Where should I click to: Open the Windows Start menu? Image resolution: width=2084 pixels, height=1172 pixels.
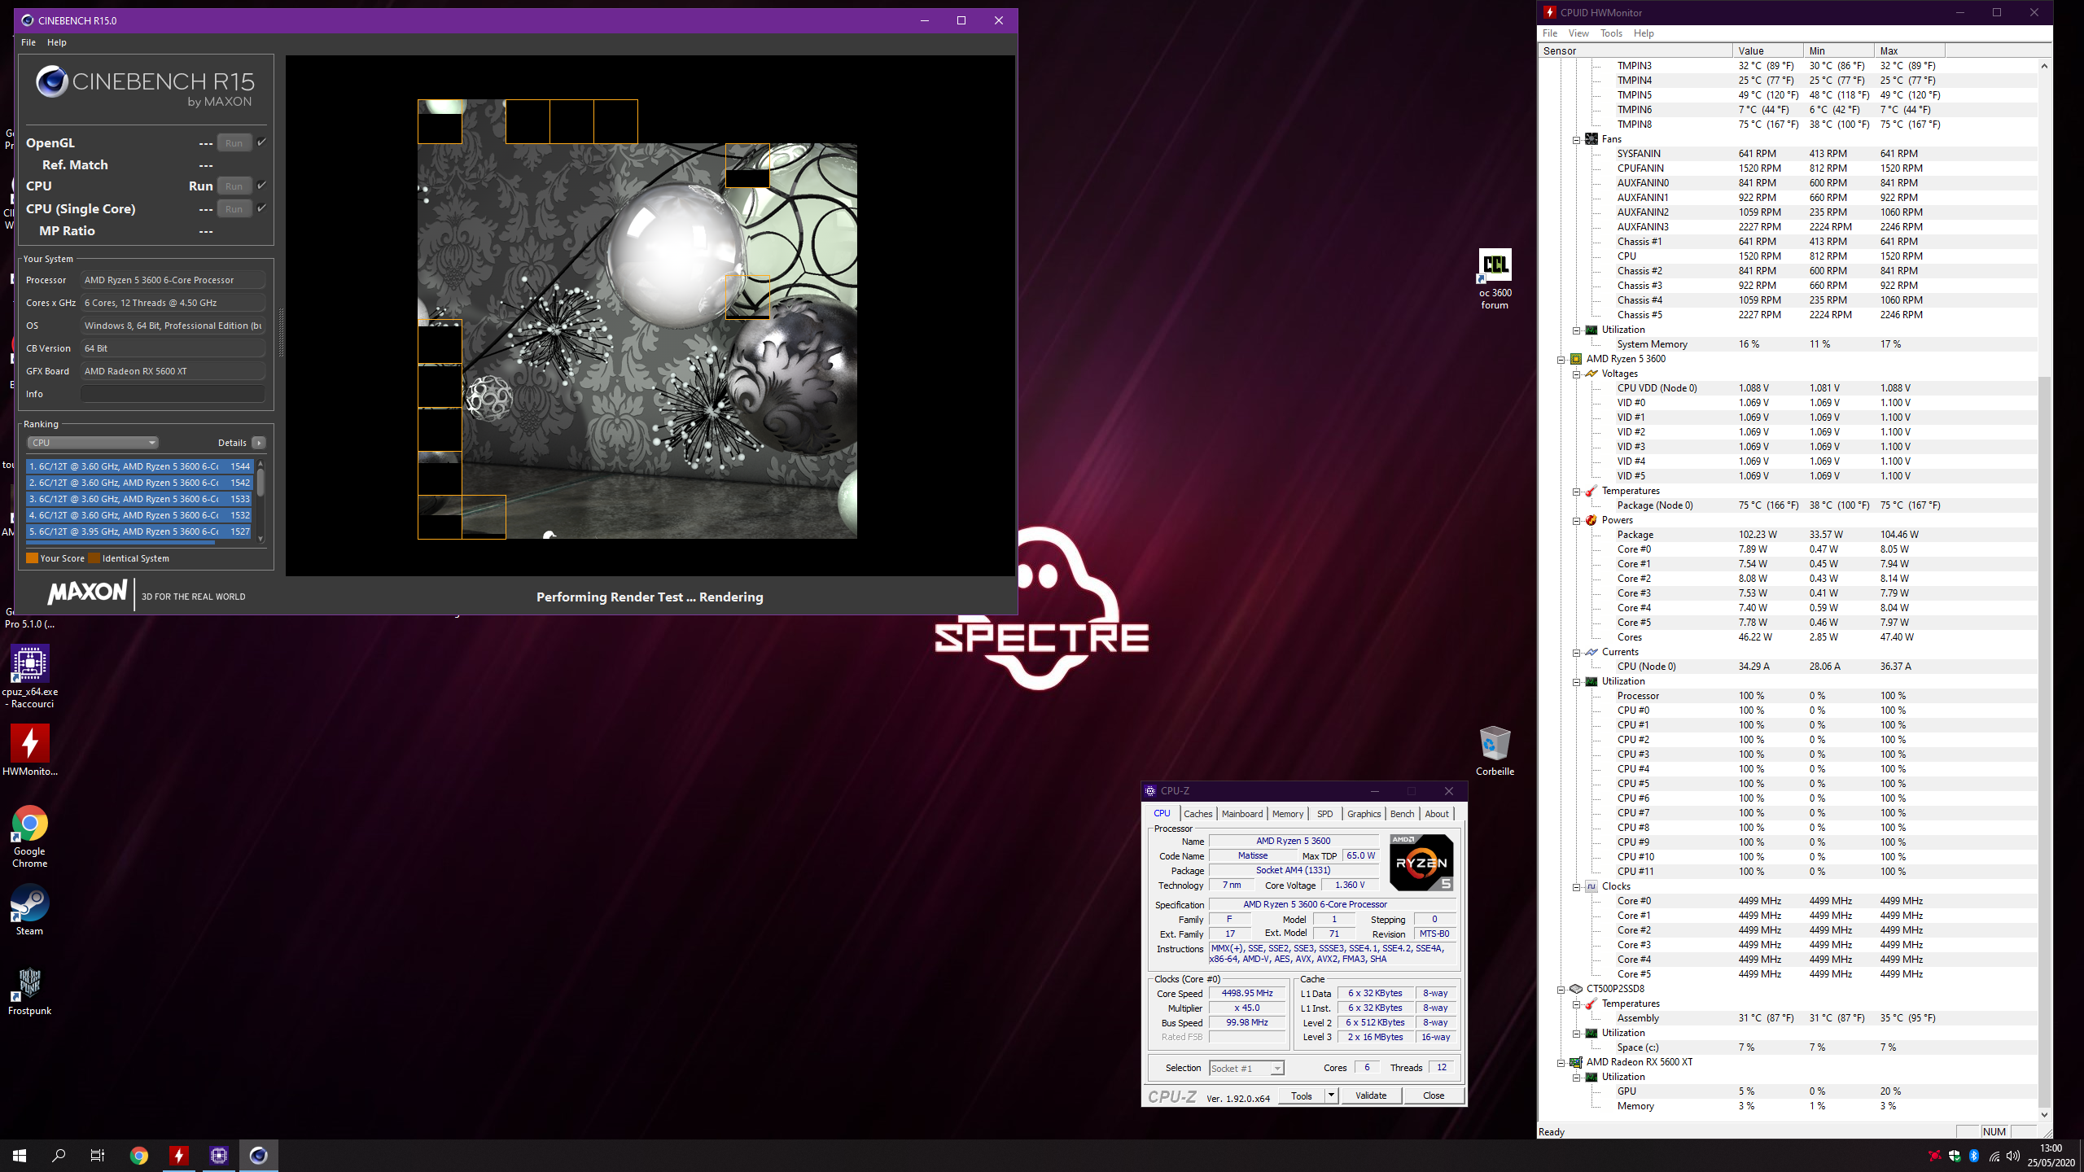[x=20, y=1155]
